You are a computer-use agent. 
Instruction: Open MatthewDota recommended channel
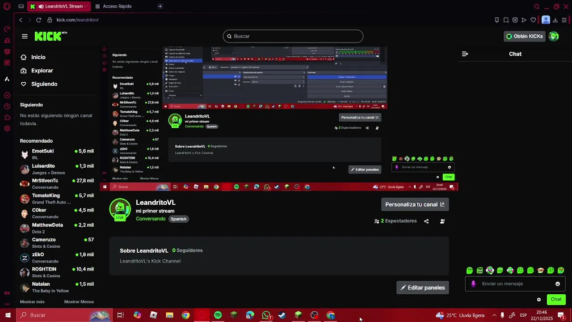pyautogui.click(x=57, y=228)
